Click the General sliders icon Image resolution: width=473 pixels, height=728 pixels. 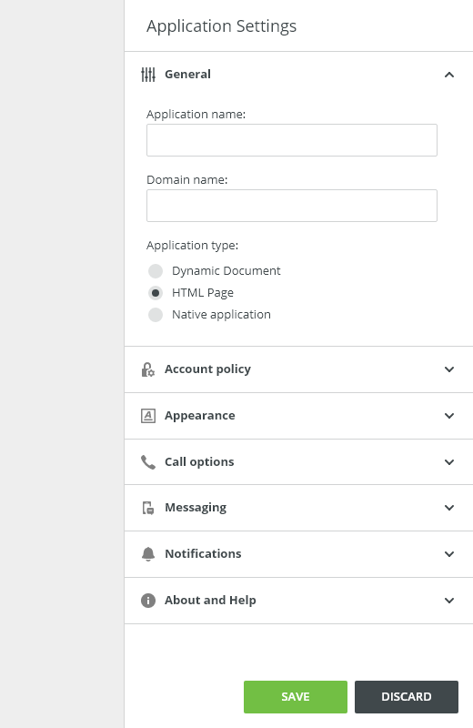[148, 75]
